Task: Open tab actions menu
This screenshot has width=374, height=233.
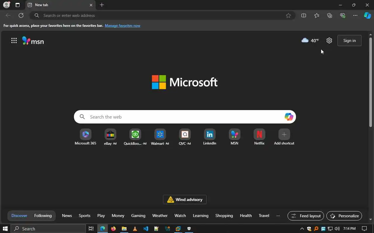Action: point(18,5)
